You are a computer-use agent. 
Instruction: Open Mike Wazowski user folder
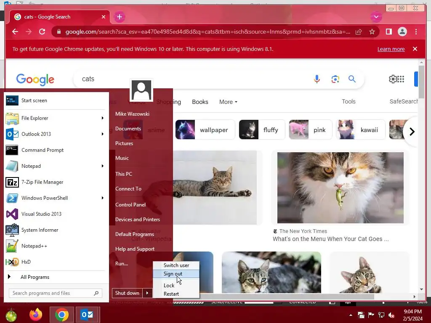point(132,114)
